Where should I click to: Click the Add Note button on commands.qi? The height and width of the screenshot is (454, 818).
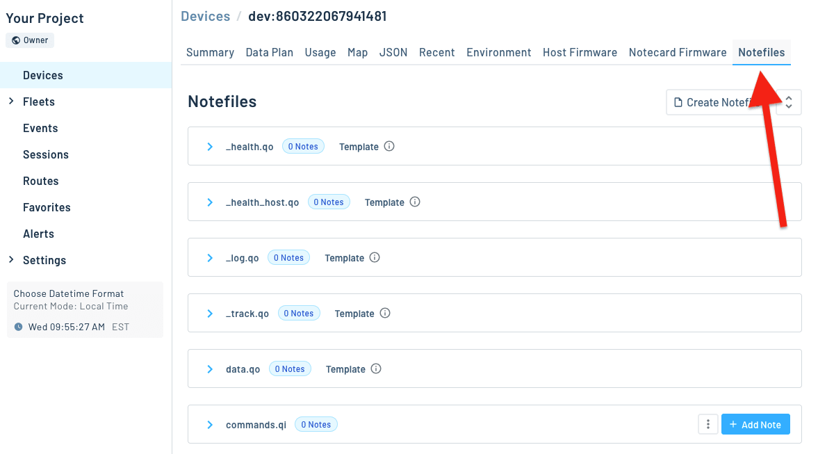click(755, 423)
